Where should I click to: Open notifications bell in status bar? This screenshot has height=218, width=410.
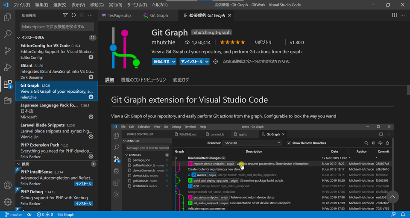pos(403,215)
